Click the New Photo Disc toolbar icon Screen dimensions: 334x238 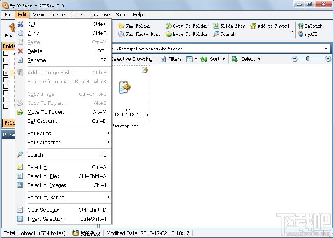(122, 34)
